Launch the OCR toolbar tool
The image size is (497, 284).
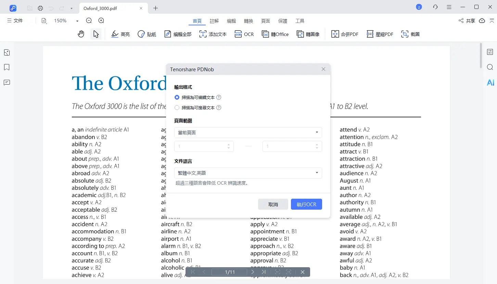click(244, 34)
